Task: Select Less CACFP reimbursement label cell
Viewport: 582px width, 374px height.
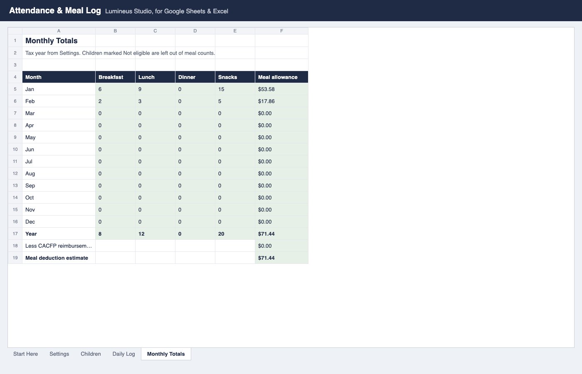Action: pyautogui.click(x=59, y=246)
